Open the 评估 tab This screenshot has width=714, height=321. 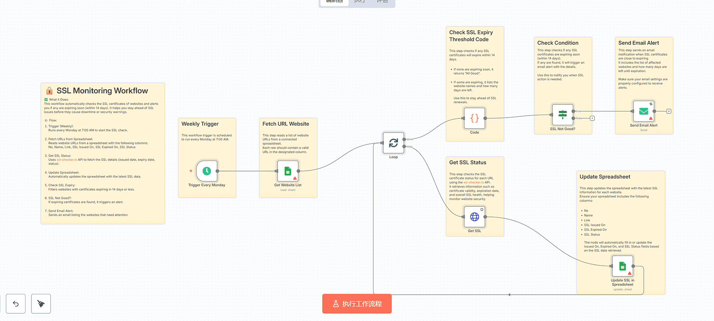click(382, 2)
